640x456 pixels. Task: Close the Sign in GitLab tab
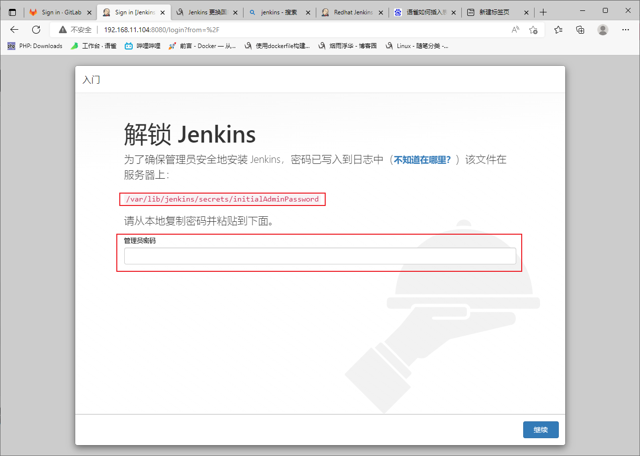coord(90,12)
